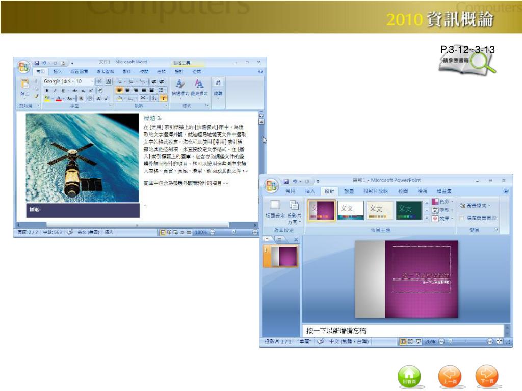Switch to Outline tab in PowerPoint pane

(x=280, y=239)
